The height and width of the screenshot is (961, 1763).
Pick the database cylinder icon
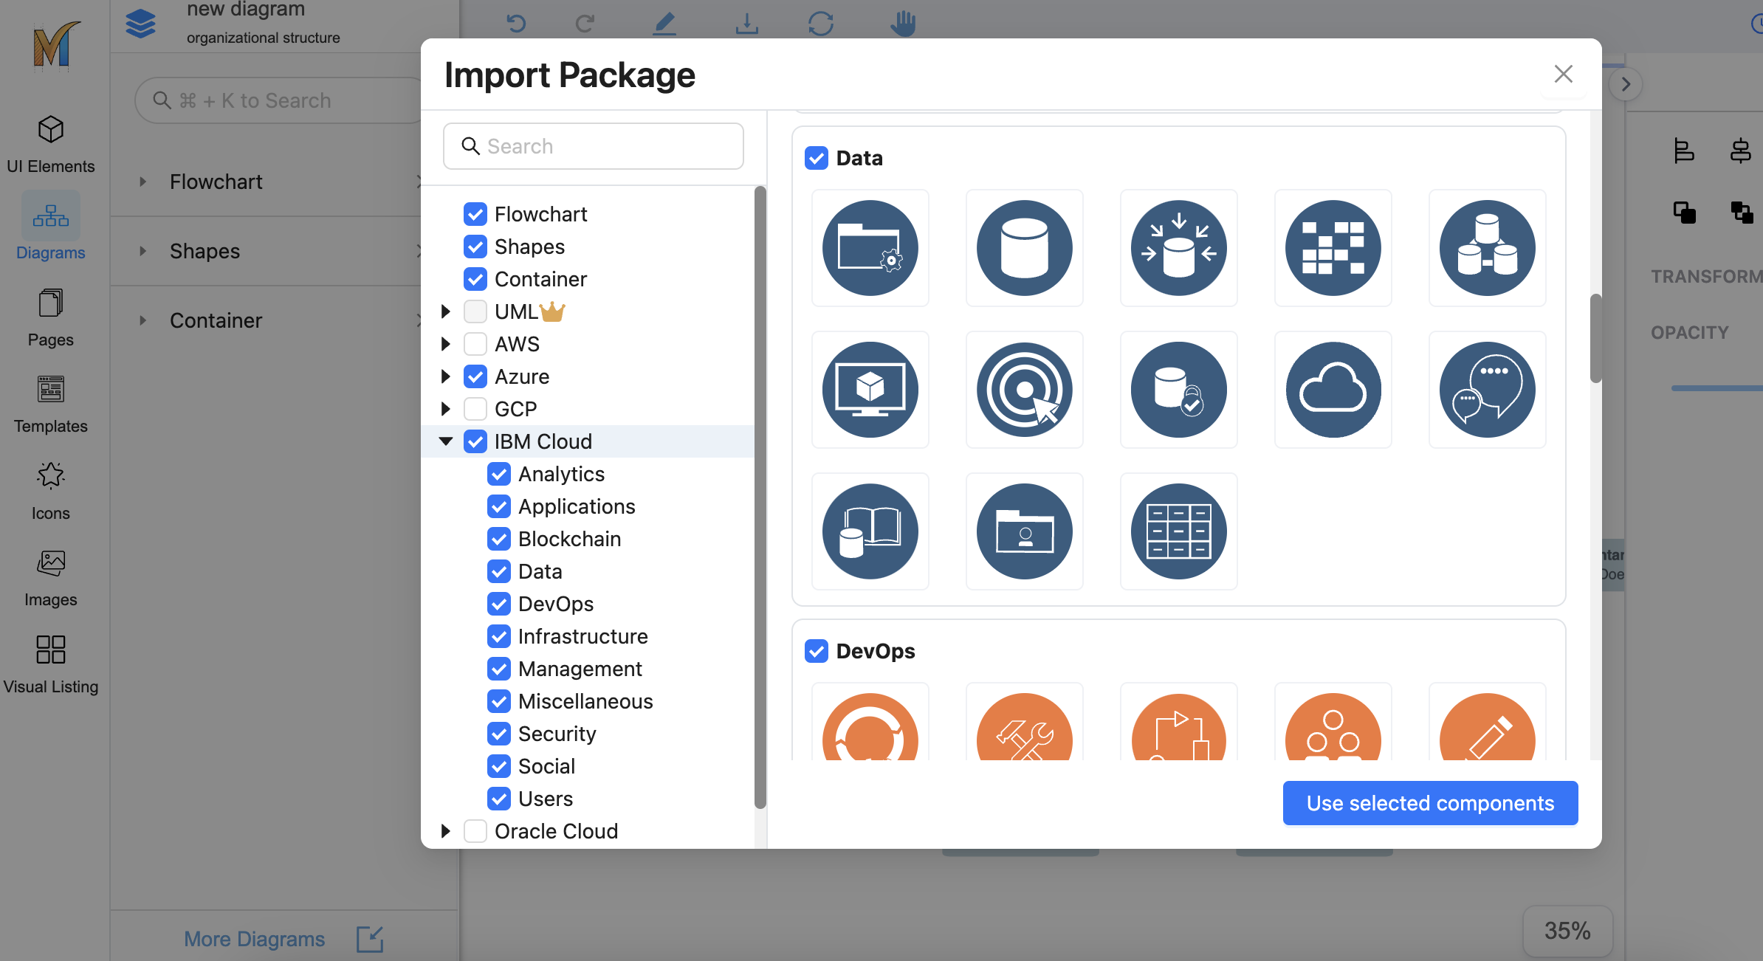[1024, 248]
